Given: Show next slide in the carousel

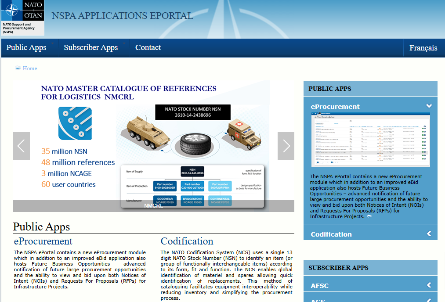Looking at the screenshot, I should click(x=286, y=146).
